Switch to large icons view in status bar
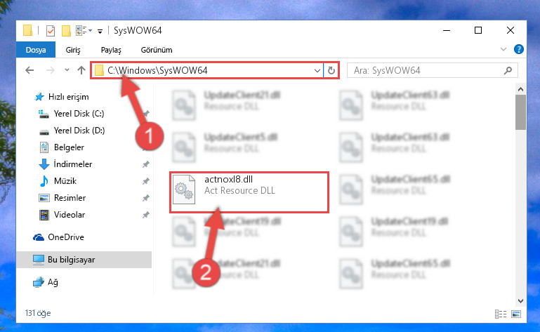Image resolution: width=540 pixels, height=332 pixels. (x=516, y=314)
